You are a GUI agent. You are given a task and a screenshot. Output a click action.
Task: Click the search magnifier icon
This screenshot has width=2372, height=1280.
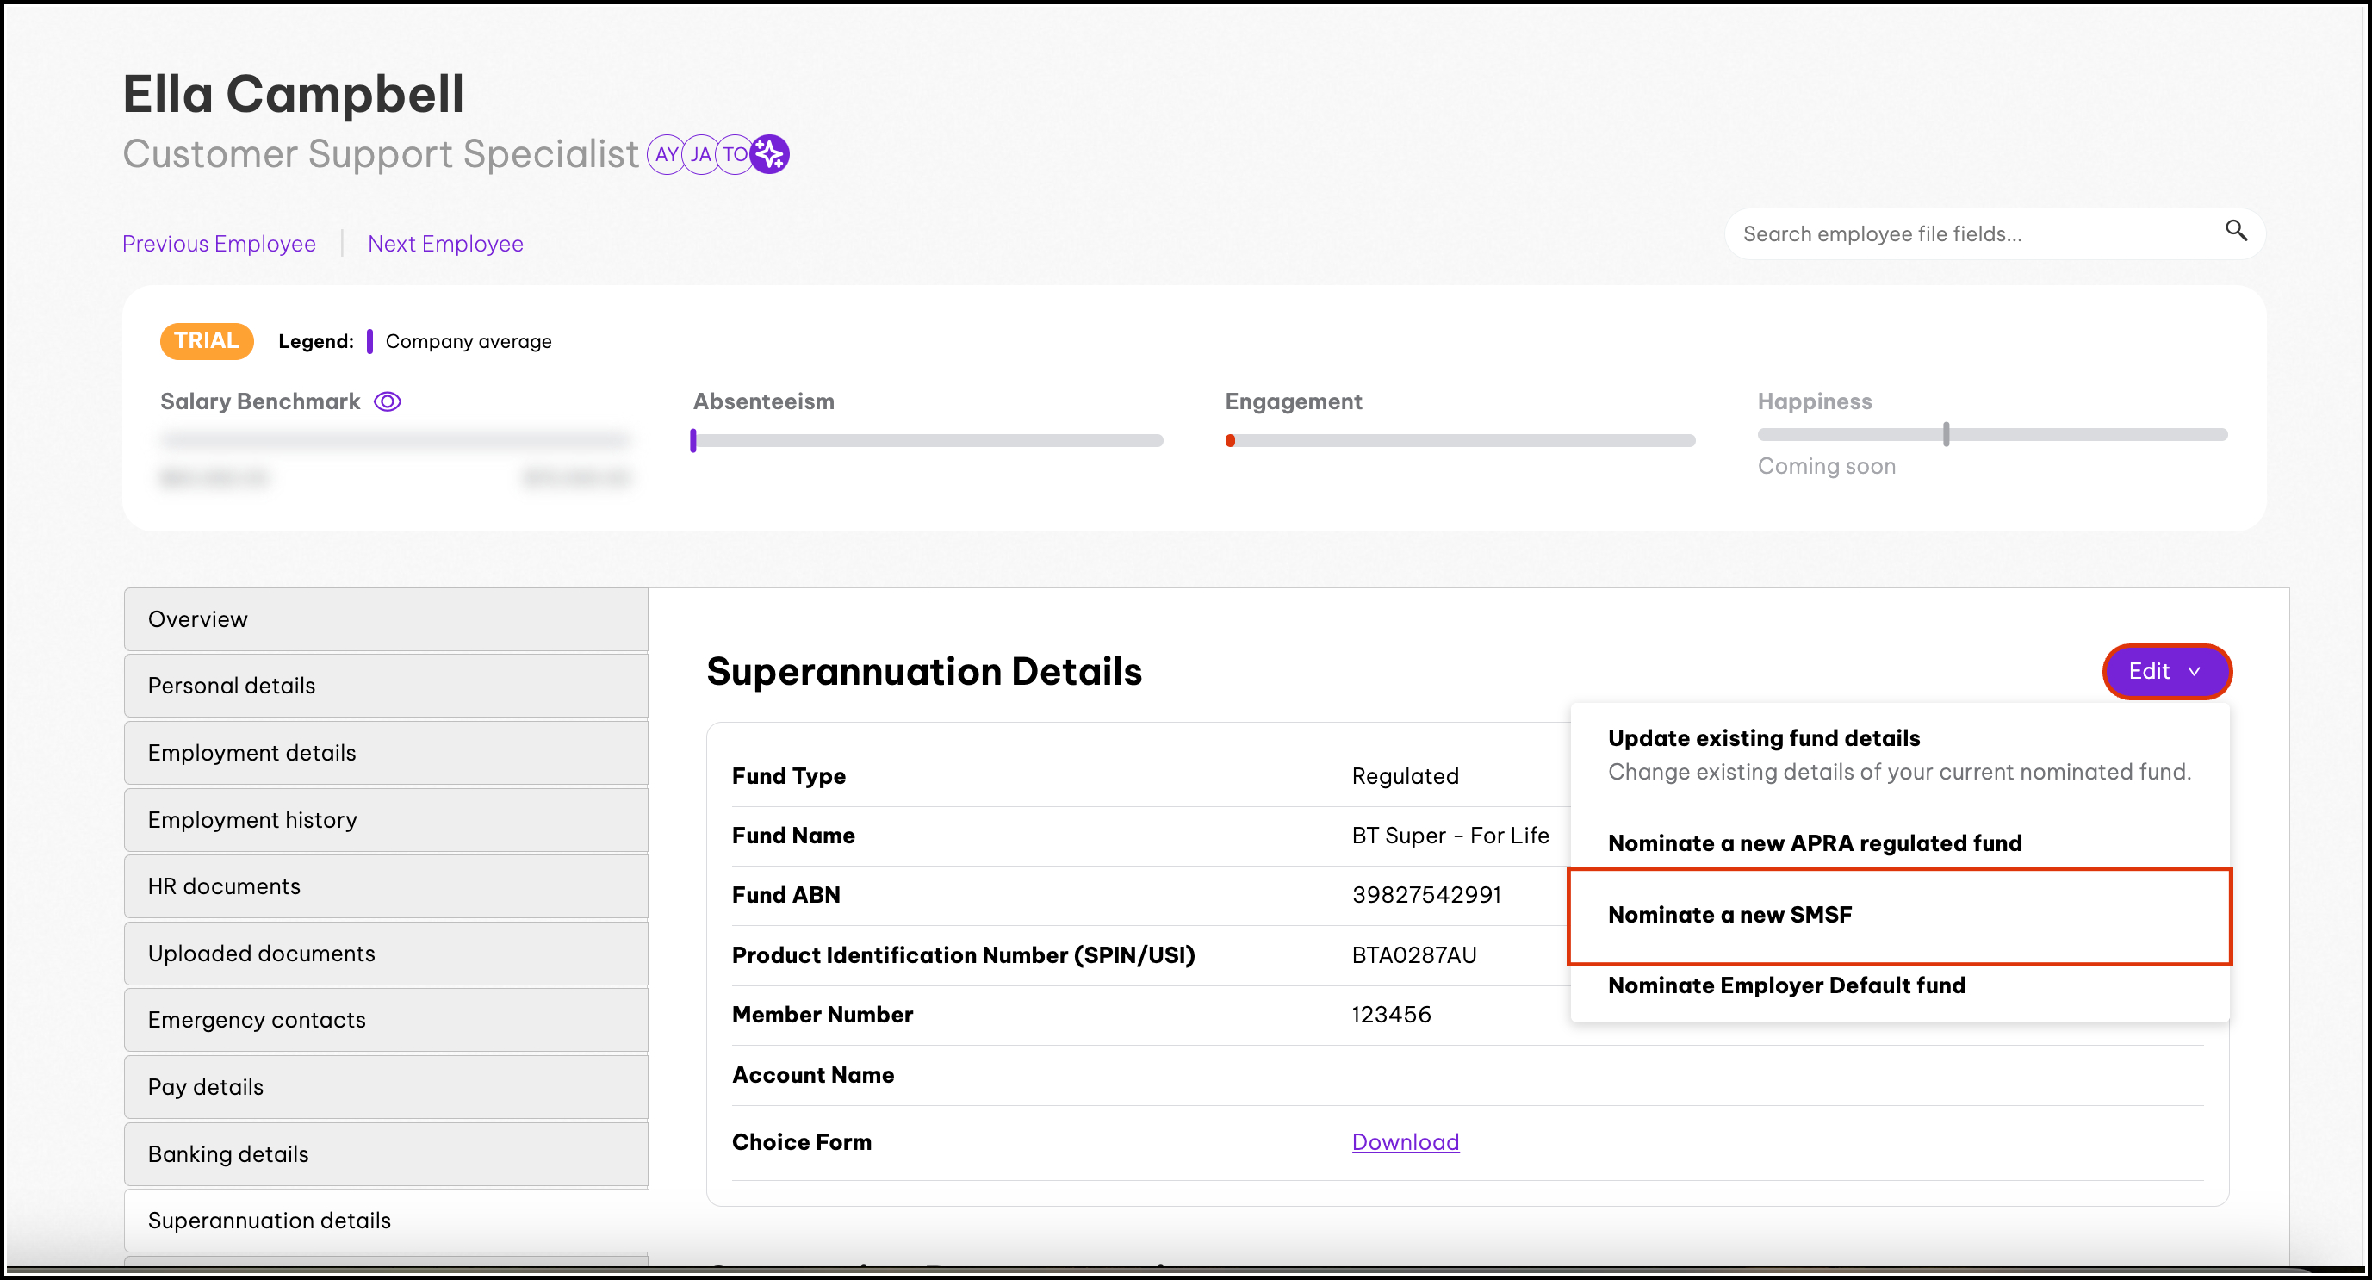2236,231
